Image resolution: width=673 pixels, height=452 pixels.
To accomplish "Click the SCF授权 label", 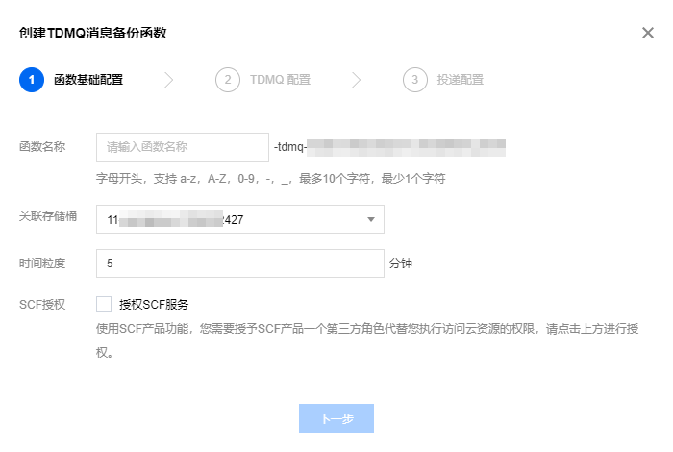I will pos(42,304).
